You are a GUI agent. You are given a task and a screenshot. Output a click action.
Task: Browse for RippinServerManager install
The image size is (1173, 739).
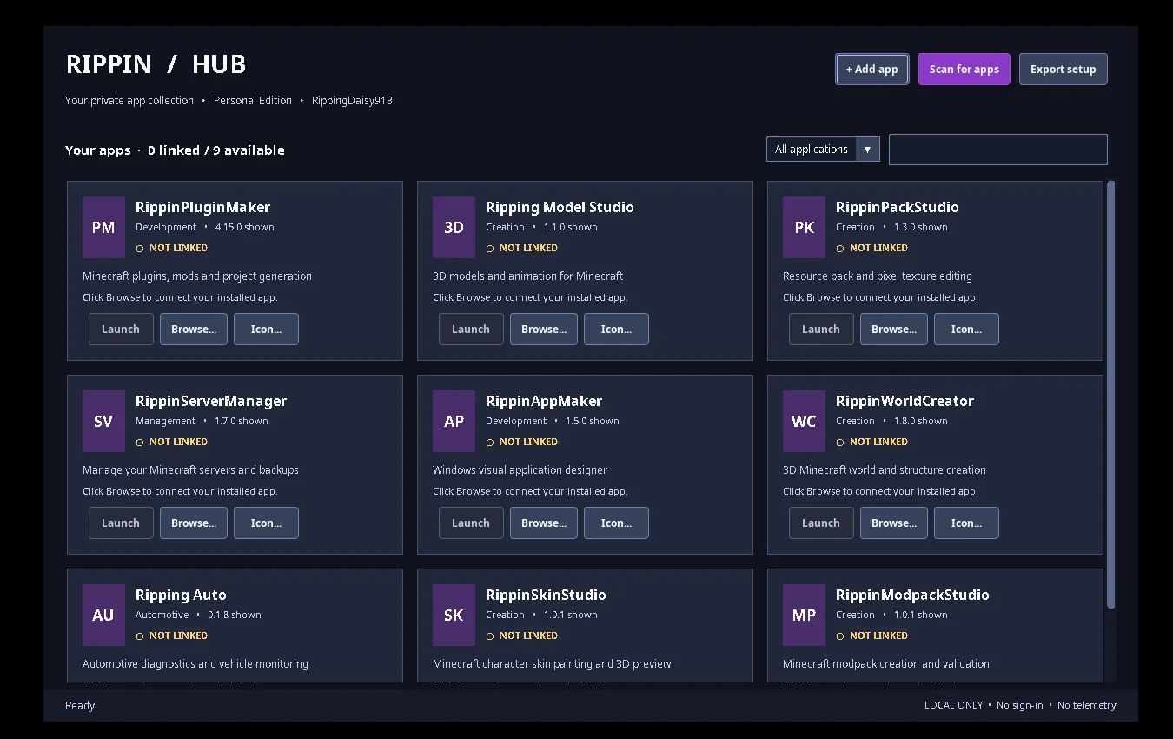(x=194, y=523)
